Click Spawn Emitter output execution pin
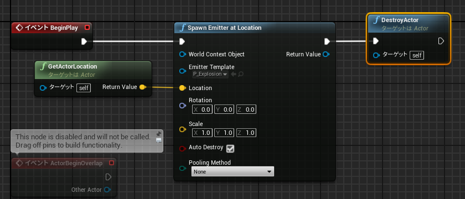The width and height of the screenshot is (465, 199). pos(327,41)
